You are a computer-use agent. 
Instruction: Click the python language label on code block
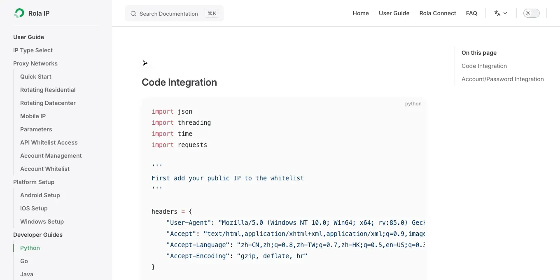click(413, 104)
